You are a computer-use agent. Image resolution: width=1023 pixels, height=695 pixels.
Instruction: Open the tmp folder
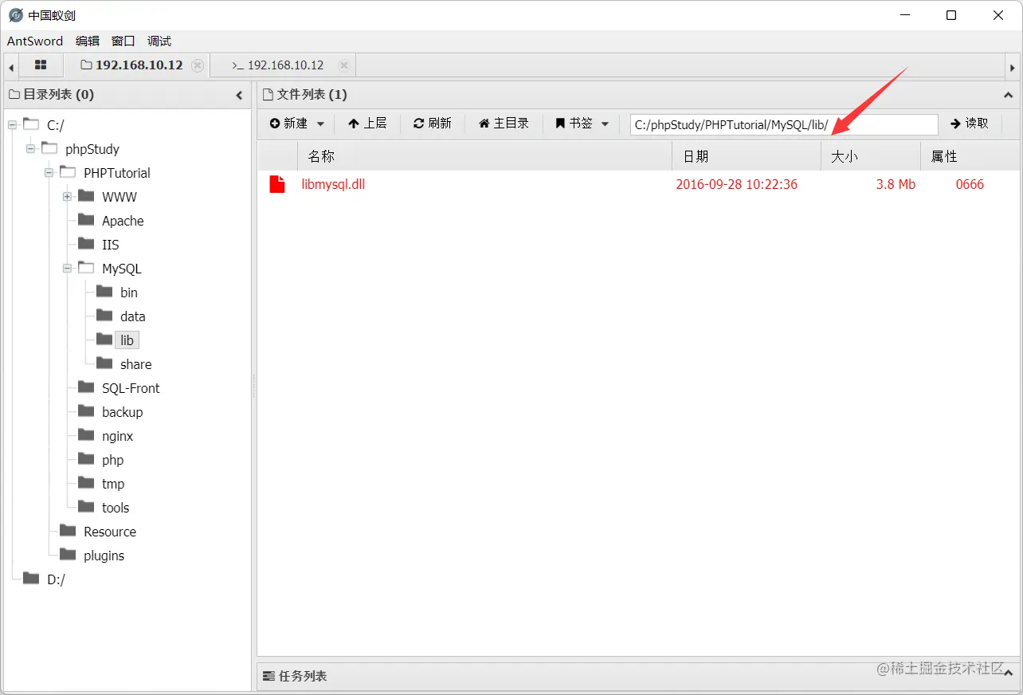113,484
